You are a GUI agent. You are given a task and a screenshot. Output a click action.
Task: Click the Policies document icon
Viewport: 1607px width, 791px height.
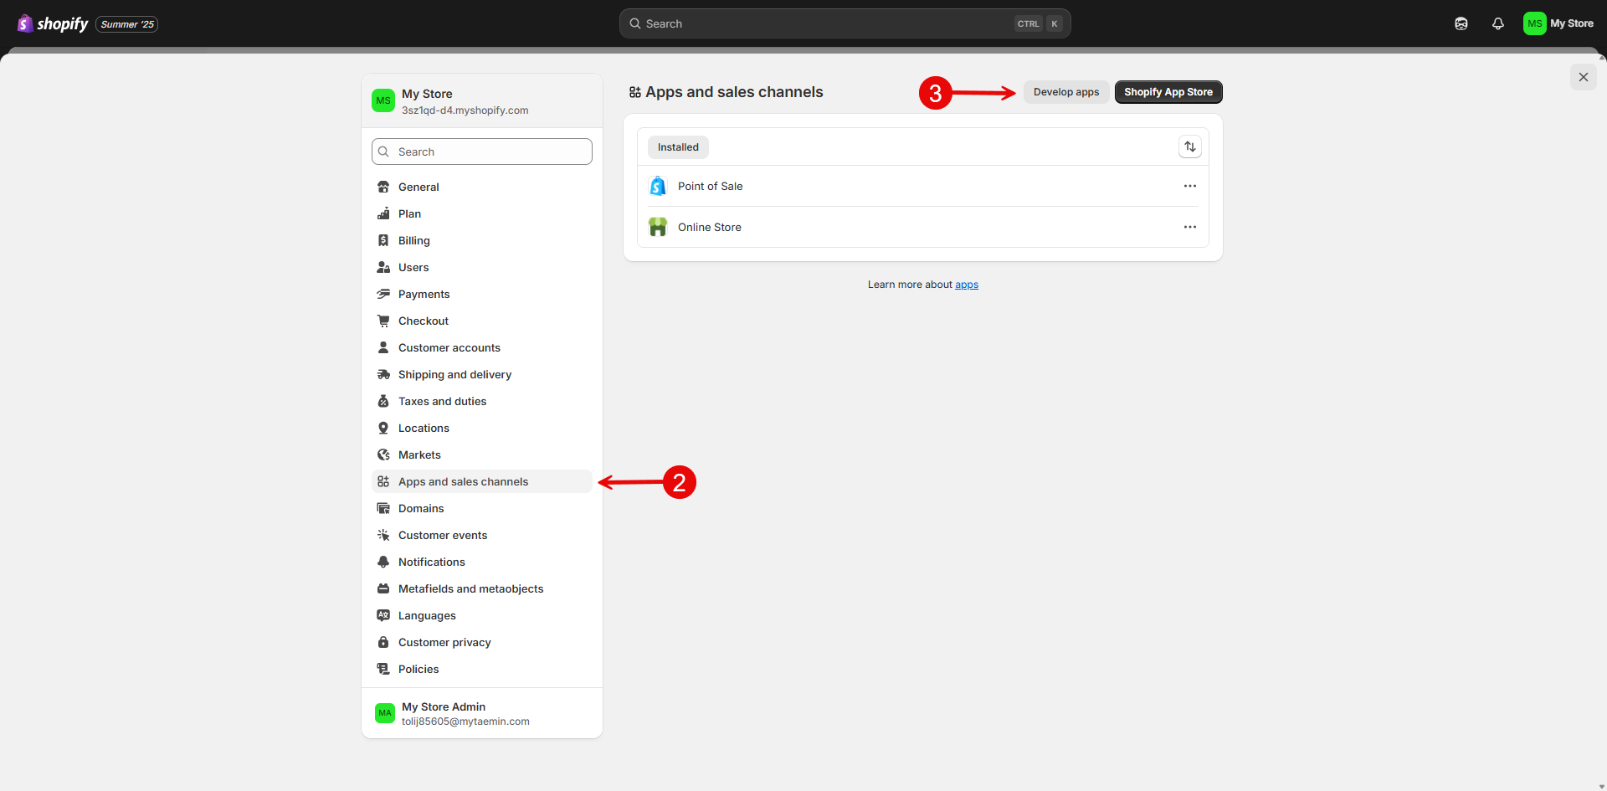pyautogui.click(x=383, y=669)
